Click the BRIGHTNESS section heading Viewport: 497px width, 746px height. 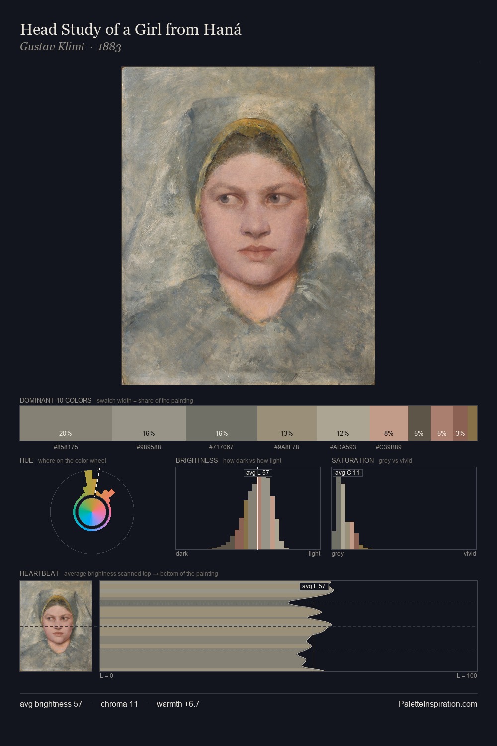(x=197, y=460)
